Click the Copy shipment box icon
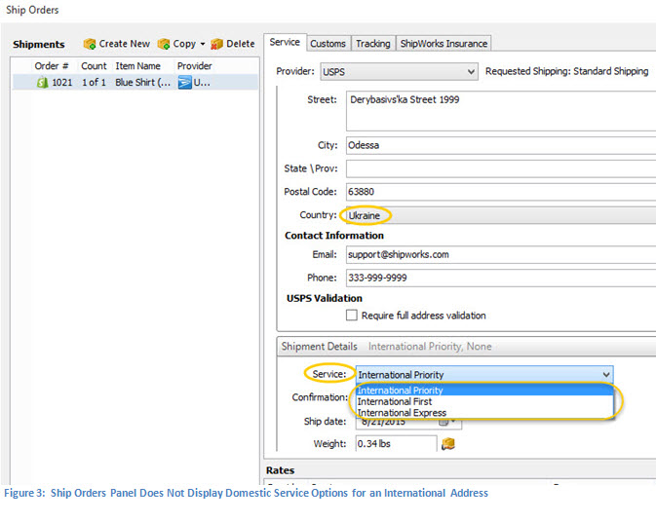656x522 pixels. click(x=164, y=44)
